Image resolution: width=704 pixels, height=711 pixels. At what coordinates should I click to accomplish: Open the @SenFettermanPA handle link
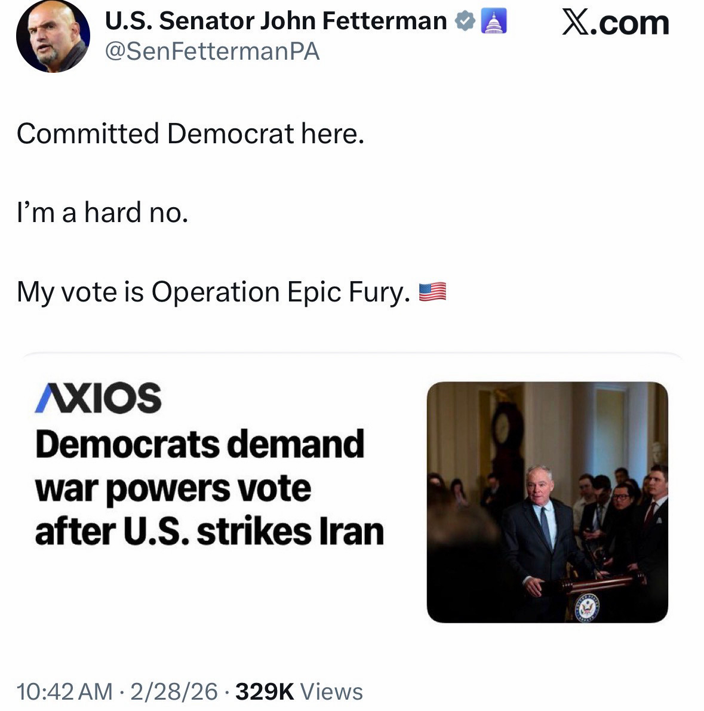(212, 52)
